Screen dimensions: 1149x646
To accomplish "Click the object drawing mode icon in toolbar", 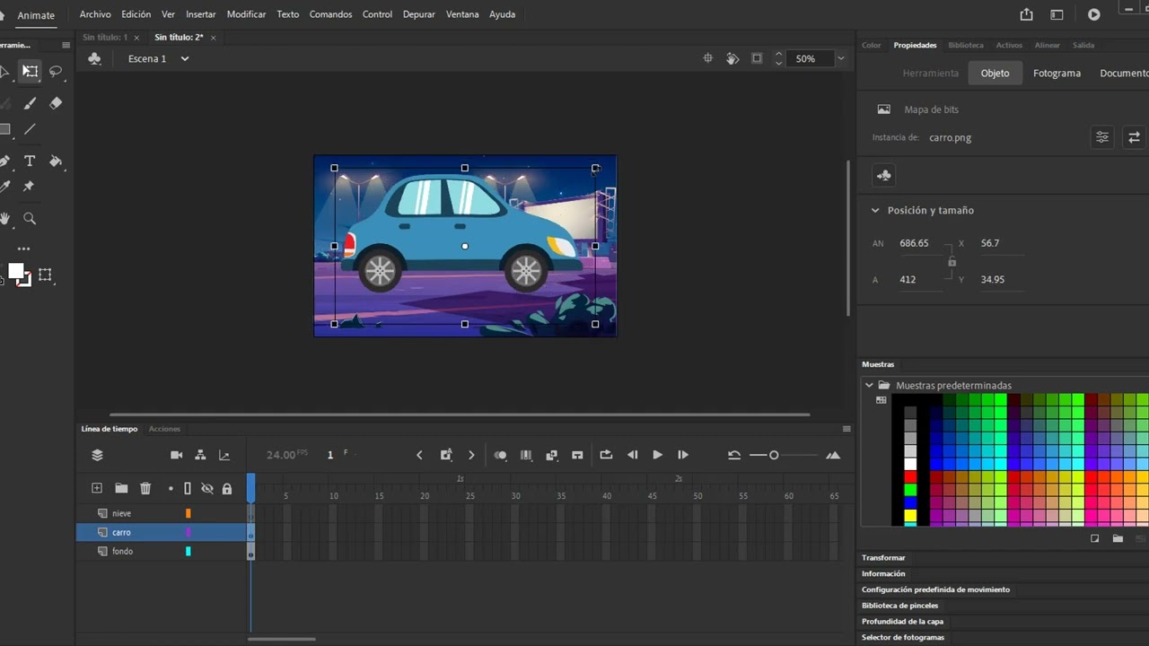I will [x=45, y=275].
